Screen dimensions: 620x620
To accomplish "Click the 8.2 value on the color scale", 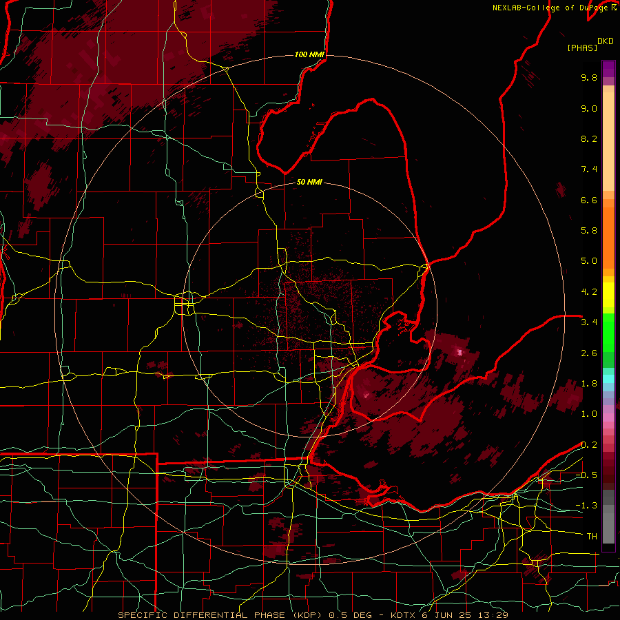I will (x=589, y=138).
